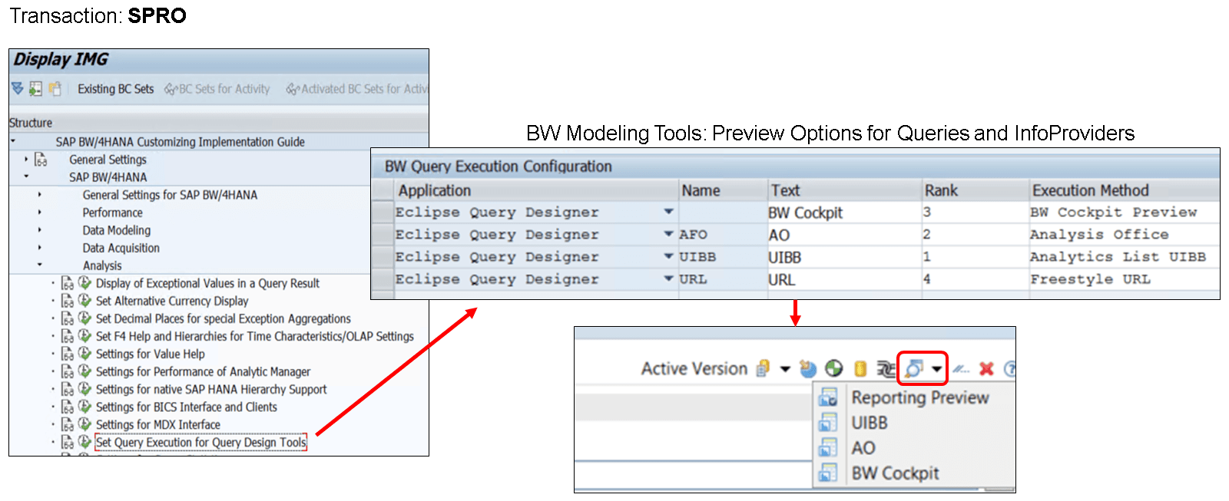Click the red X delete toolbar icon
The image size is (1229, 501).
pos(986,369)
